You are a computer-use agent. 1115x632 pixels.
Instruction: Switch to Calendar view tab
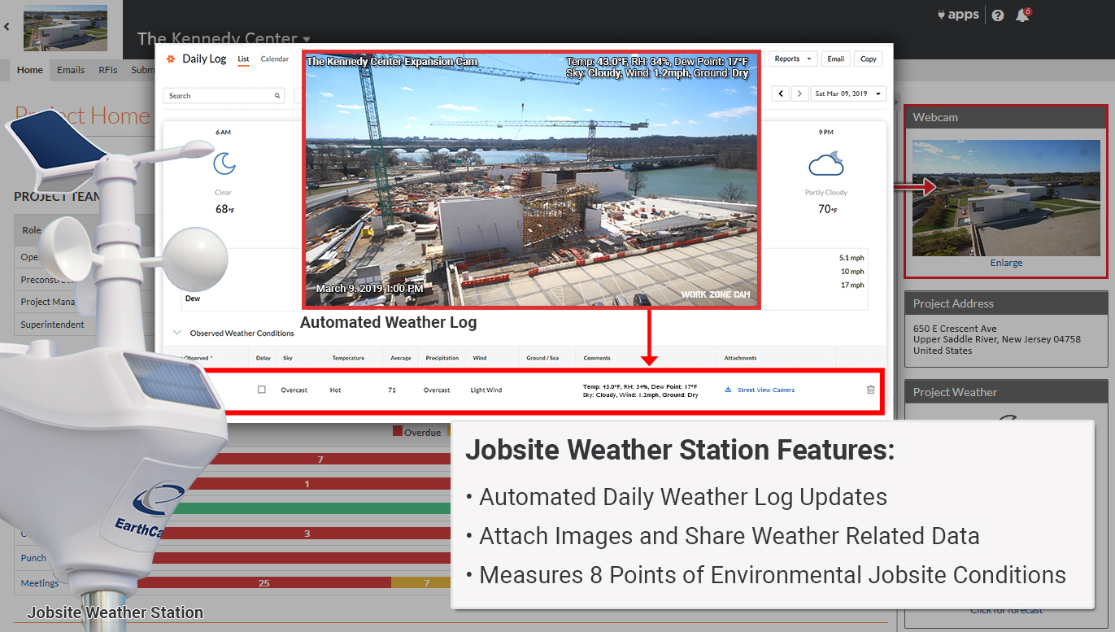point(274,59)
